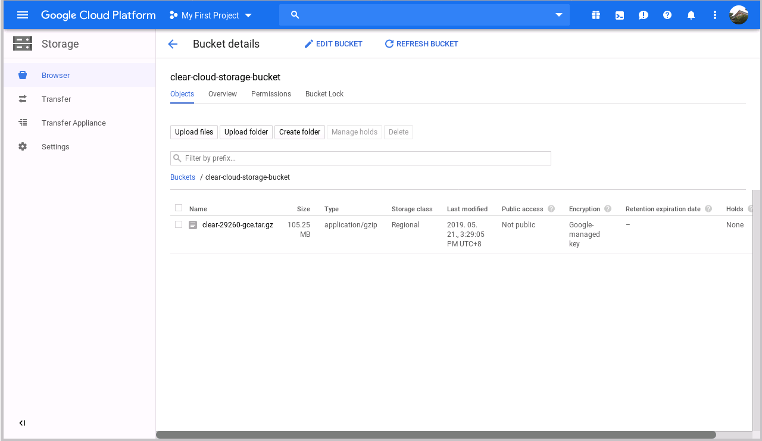Click the vertical scrollbar on right
The width and height of the screenshot is (762, 441).
coord(757,309)
